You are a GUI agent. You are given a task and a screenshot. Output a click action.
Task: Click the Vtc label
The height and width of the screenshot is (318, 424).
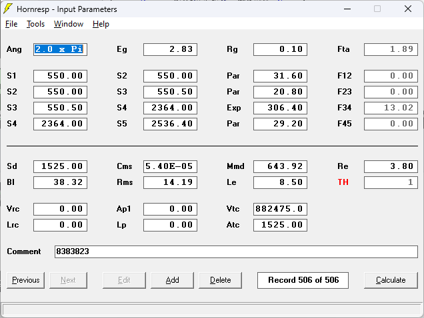[233, 209]
